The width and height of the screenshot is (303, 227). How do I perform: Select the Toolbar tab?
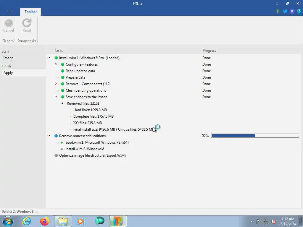(30, 12)
